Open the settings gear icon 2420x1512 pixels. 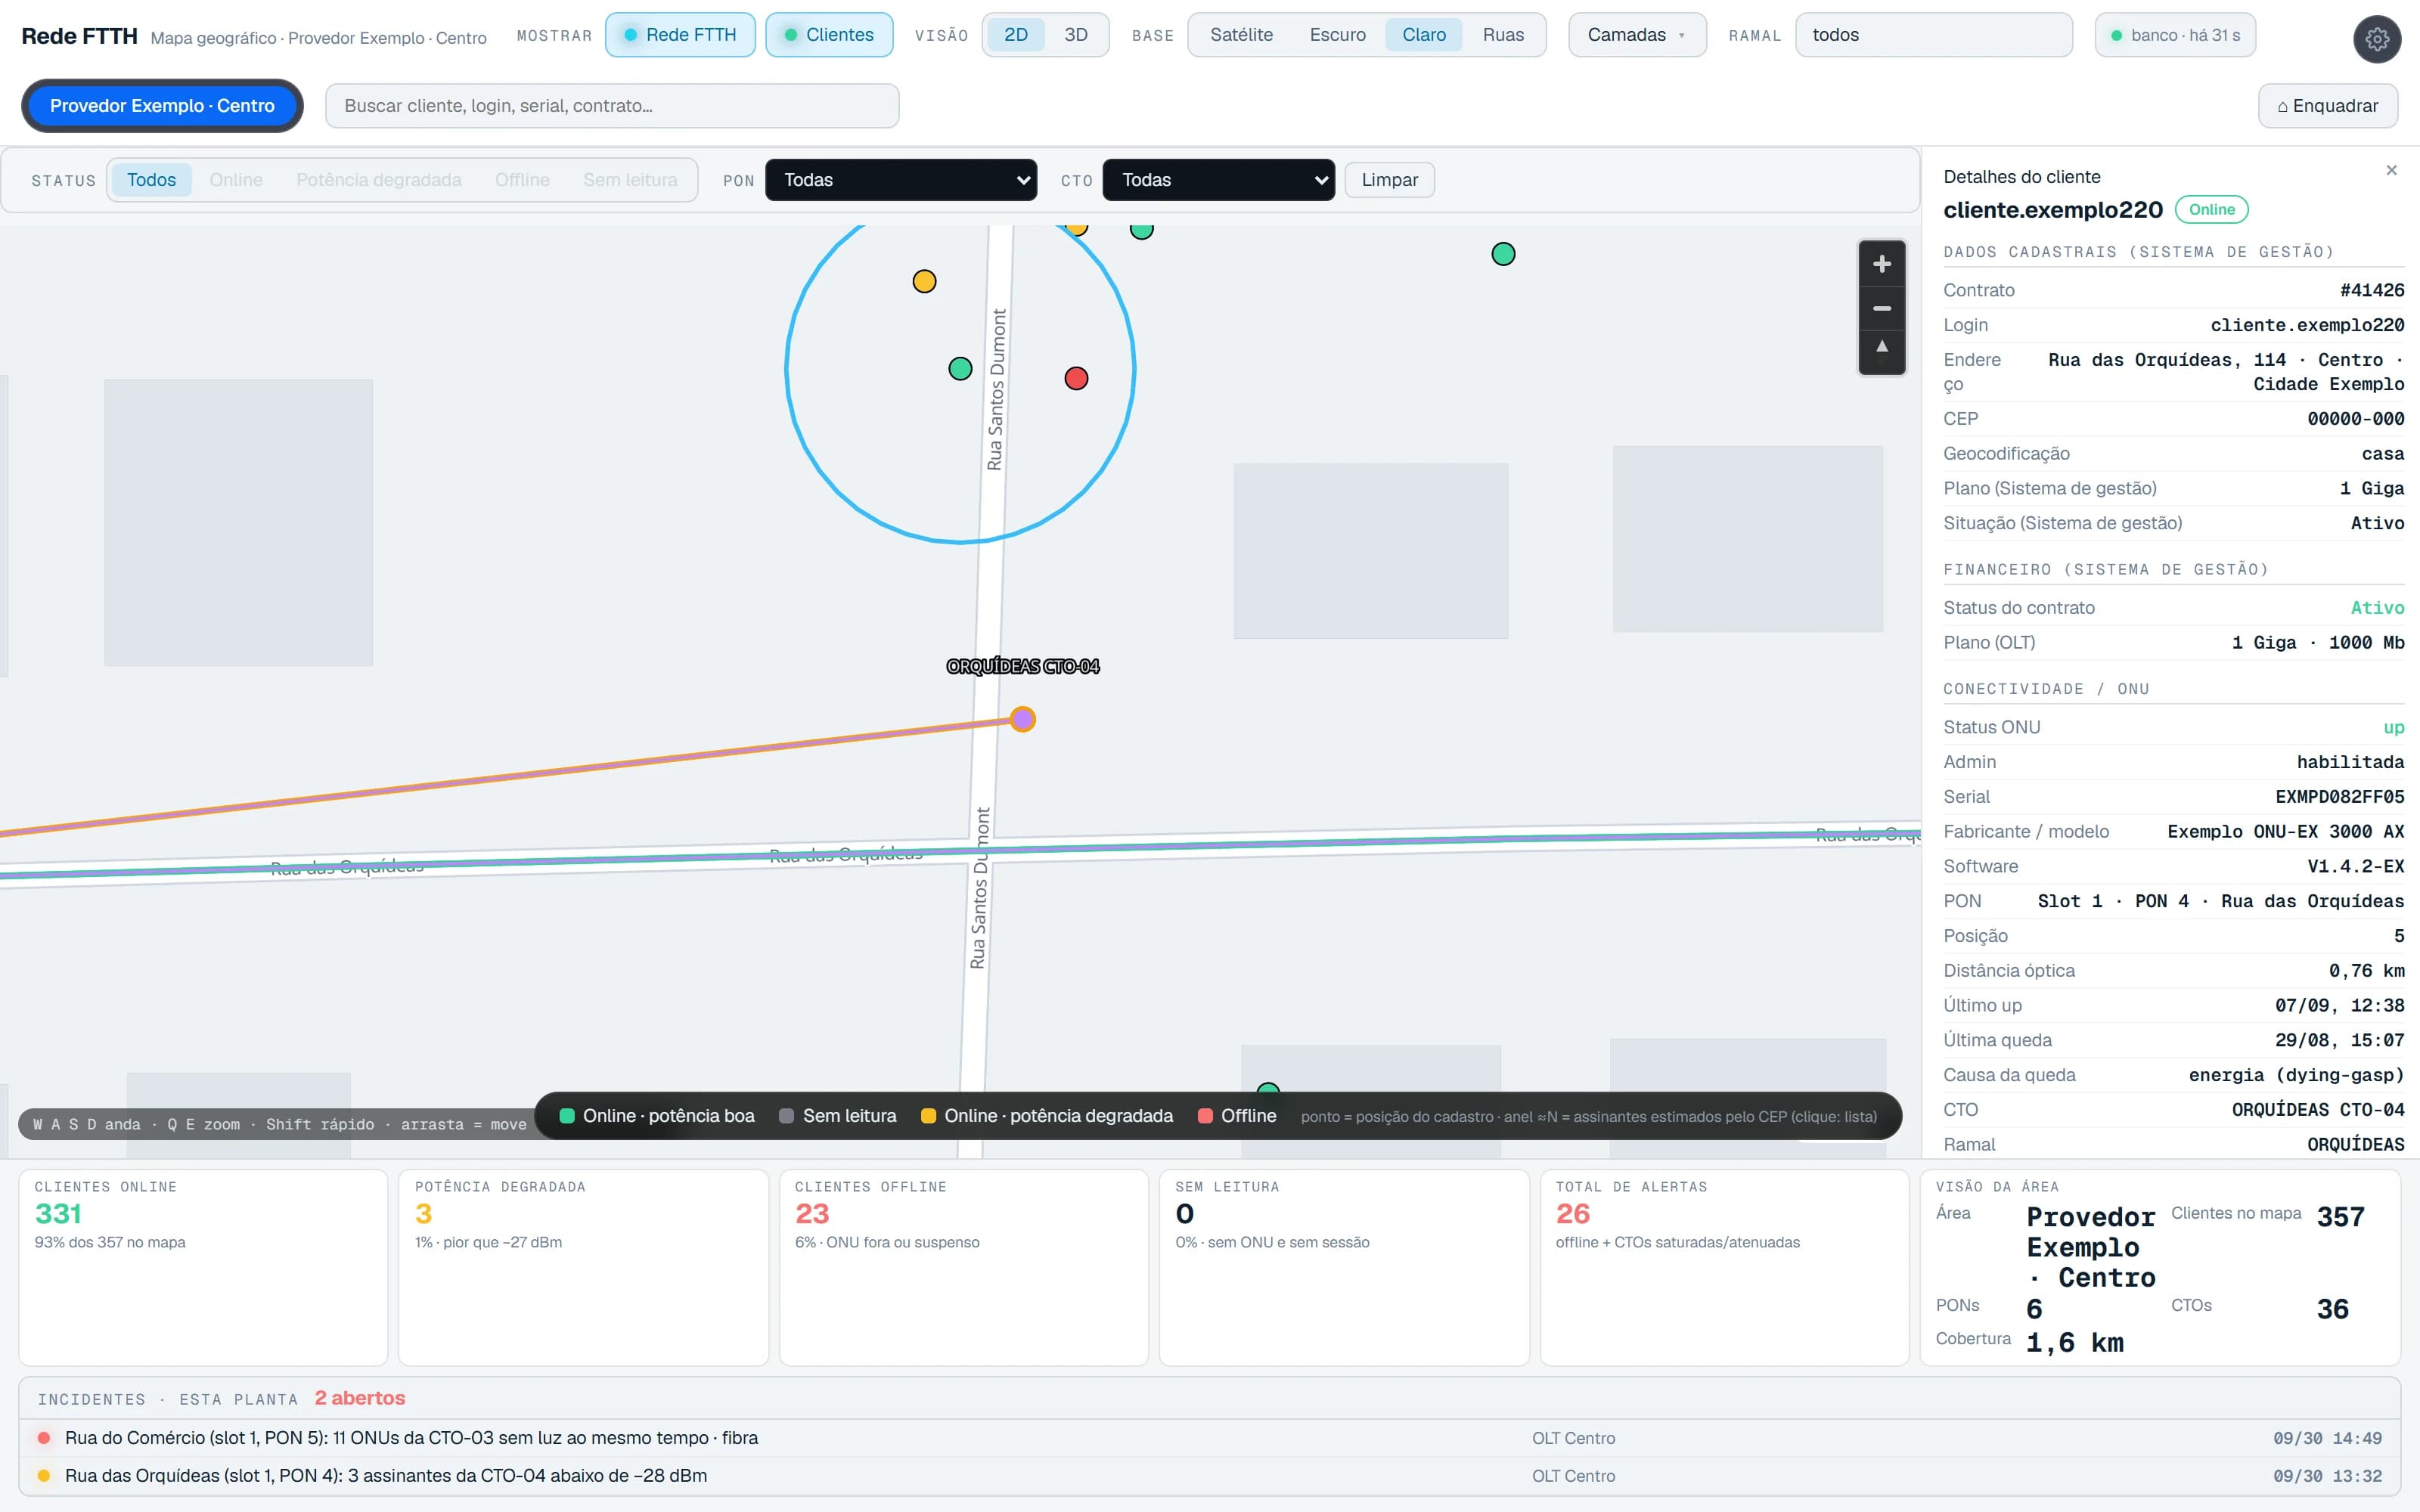pos(2377,39)
